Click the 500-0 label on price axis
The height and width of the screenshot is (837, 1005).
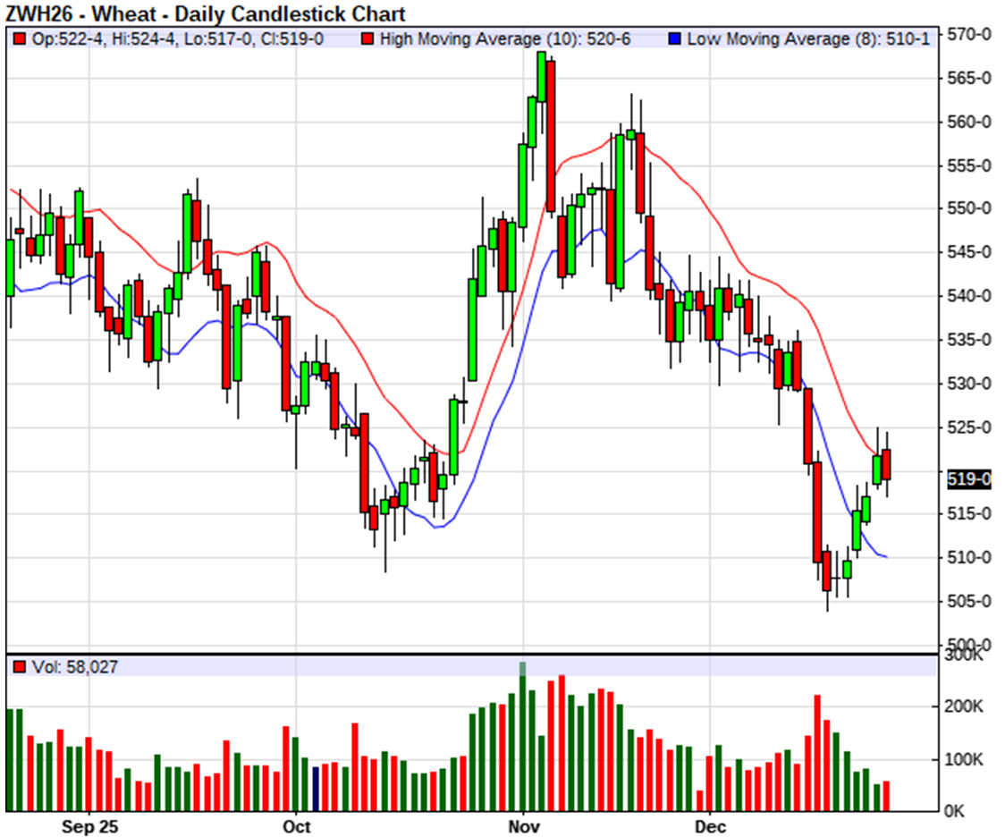click(x=968, y=645)
